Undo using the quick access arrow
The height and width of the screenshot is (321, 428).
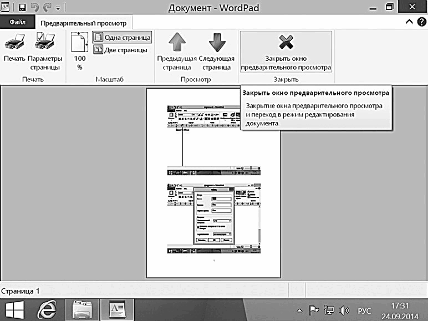pos(35,7)
